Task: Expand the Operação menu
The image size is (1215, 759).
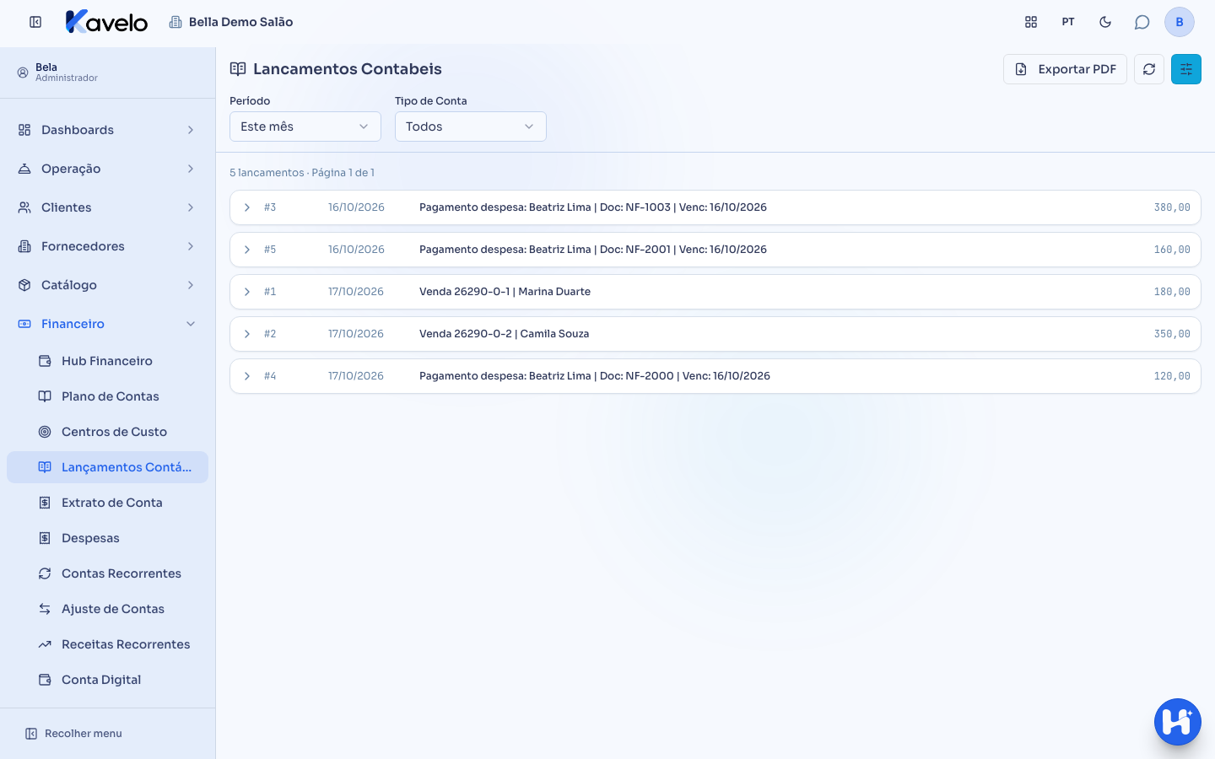Action: (107, 169)
